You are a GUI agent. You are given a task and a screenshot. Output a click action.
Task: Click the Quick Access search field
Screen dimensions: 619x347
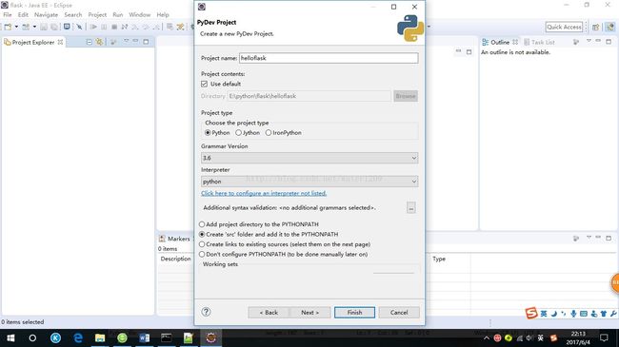[564, 27]
